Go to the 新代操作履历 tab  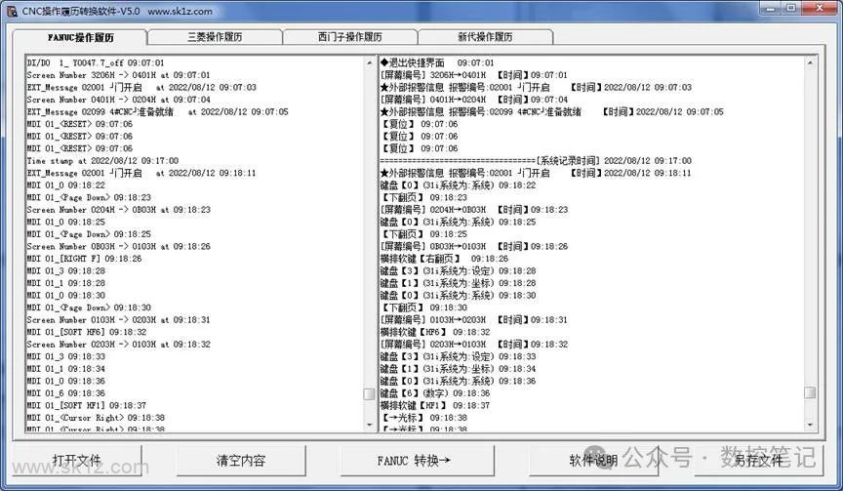[485, 36]
